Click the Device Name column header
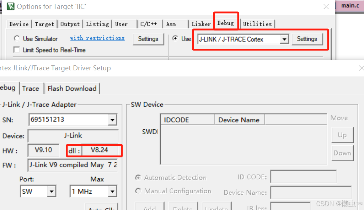 (239, 120)
